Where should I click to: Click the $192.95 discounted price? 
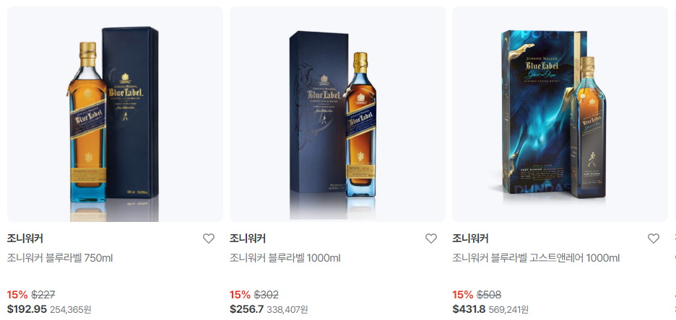[27, 309]
